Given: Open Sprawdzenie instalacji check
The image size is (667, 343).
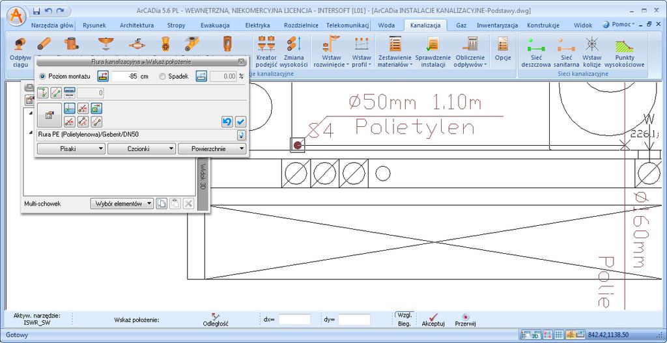Looking at the screenshot, I should (433, 52).
